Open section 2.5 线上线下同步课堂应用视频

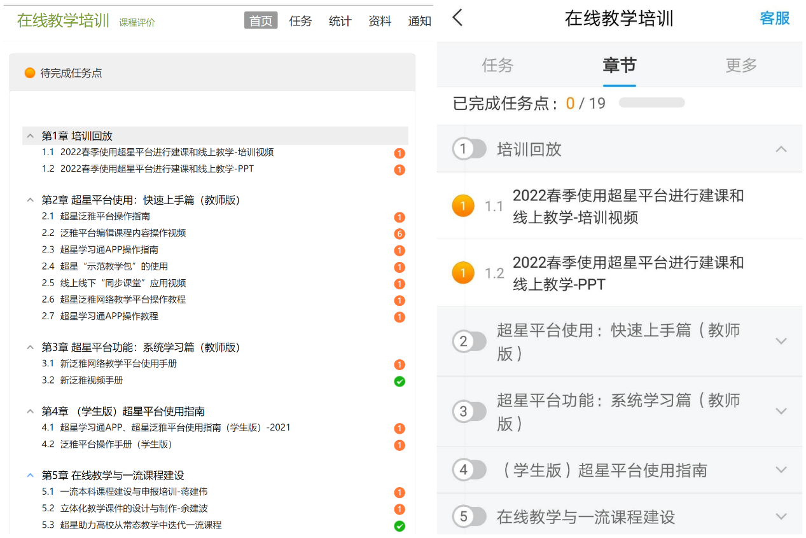[x=123, y=283]
